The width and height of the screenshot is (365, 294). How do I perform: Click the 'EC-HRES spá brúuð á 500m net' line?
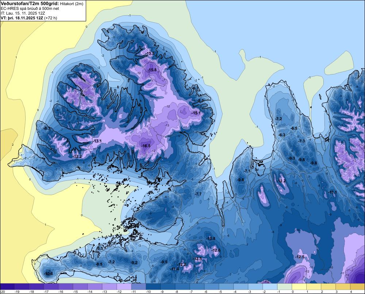tap(30, 8)
